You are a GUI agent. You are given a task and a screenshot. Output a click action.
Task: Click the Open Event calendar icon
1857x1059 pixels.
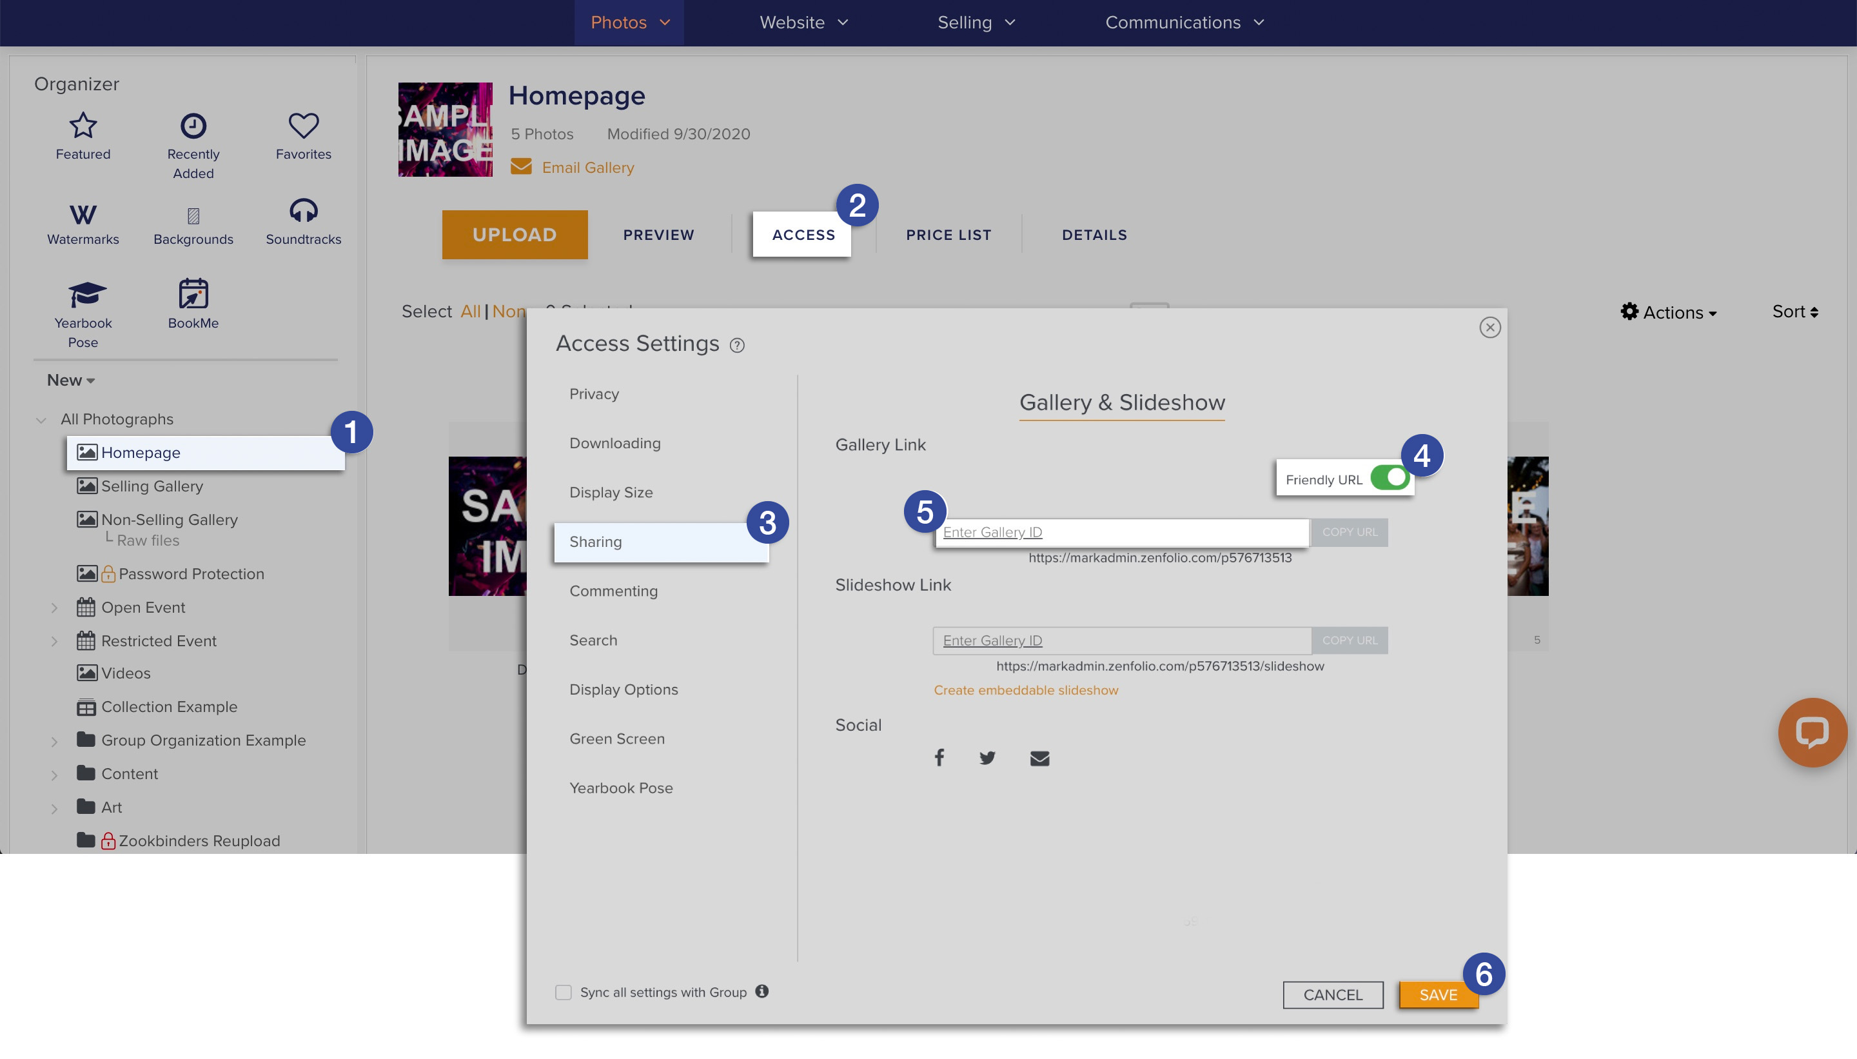[x=86, y=607]
